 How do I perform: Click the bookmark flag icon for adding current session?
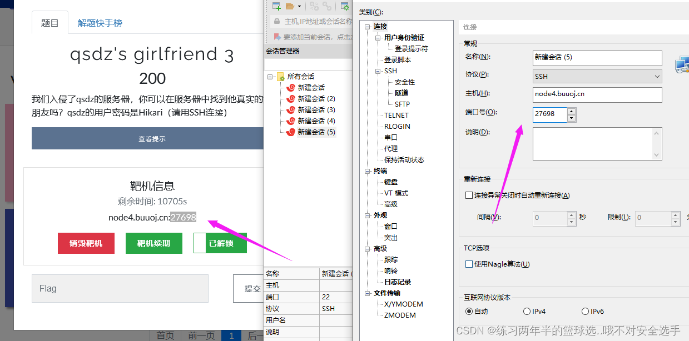pos(277,37)
